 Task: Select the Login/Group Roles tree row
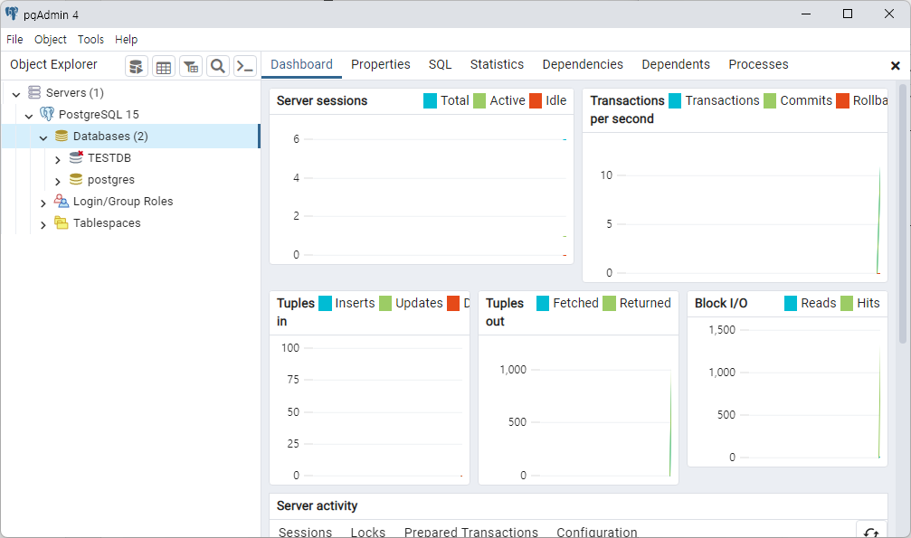[x=130, y=201]
